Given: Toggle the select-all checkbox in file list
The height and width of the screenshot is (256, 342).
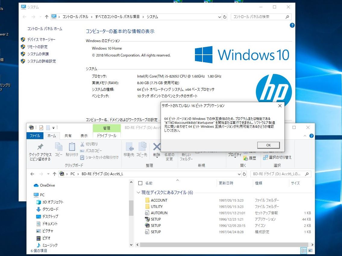Looking at the screenshot, I should (140, 183).
